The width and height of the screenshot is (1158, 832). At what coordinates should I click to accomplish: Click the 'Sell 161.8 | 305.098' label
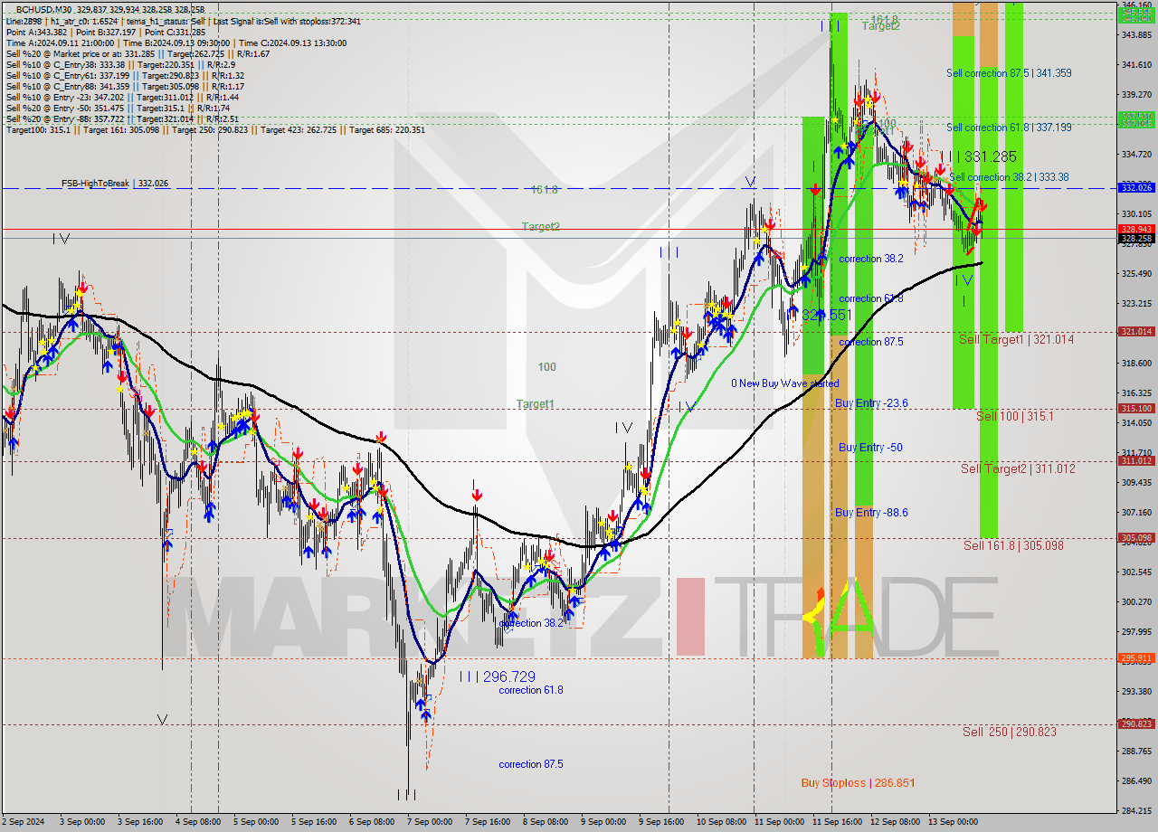(1013, 545)
